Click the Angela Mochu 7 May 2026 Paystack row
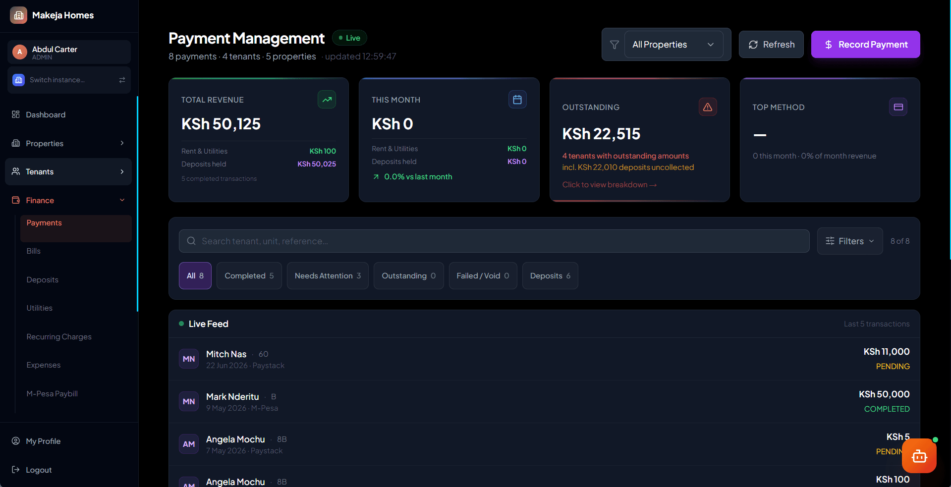The image size is (951, 487). 544,444
